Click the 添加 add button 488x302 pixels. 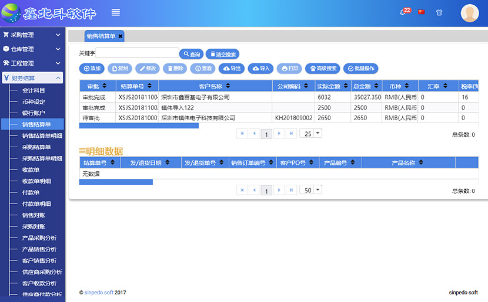pos(92,69)
